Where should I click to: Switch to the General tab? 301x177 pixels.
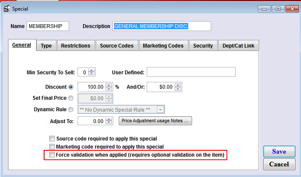pyautogui.click(x=22, y=45)
